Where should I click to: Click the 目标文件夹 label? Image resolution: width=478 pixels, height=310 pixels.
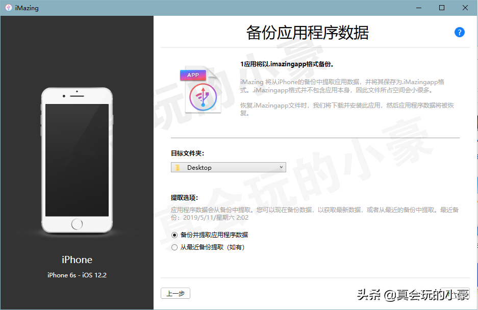pos(188,153)
